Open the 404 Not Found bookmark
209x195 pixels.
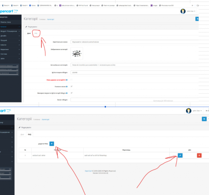(x=82, y=5)
